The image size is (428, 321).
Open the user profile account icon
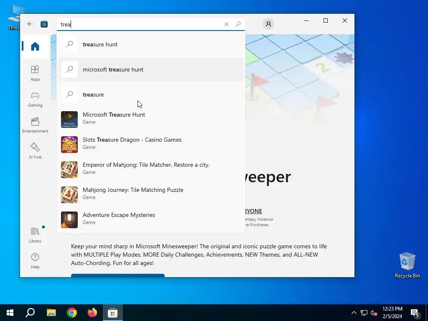point(268,24)
